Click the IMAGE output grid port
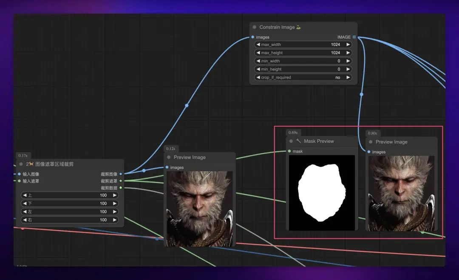This screenshot has height=280, width=459. pos(354,37)
